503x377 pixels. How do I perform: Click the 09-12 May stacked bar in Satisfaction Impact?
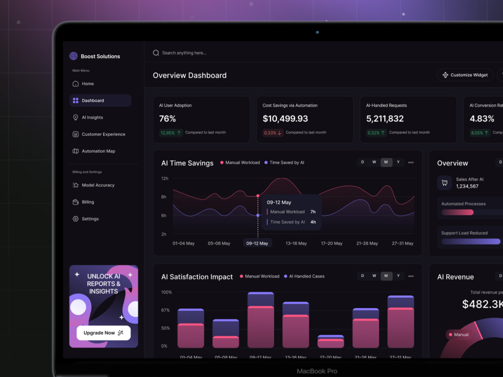[x=261, y=320]
